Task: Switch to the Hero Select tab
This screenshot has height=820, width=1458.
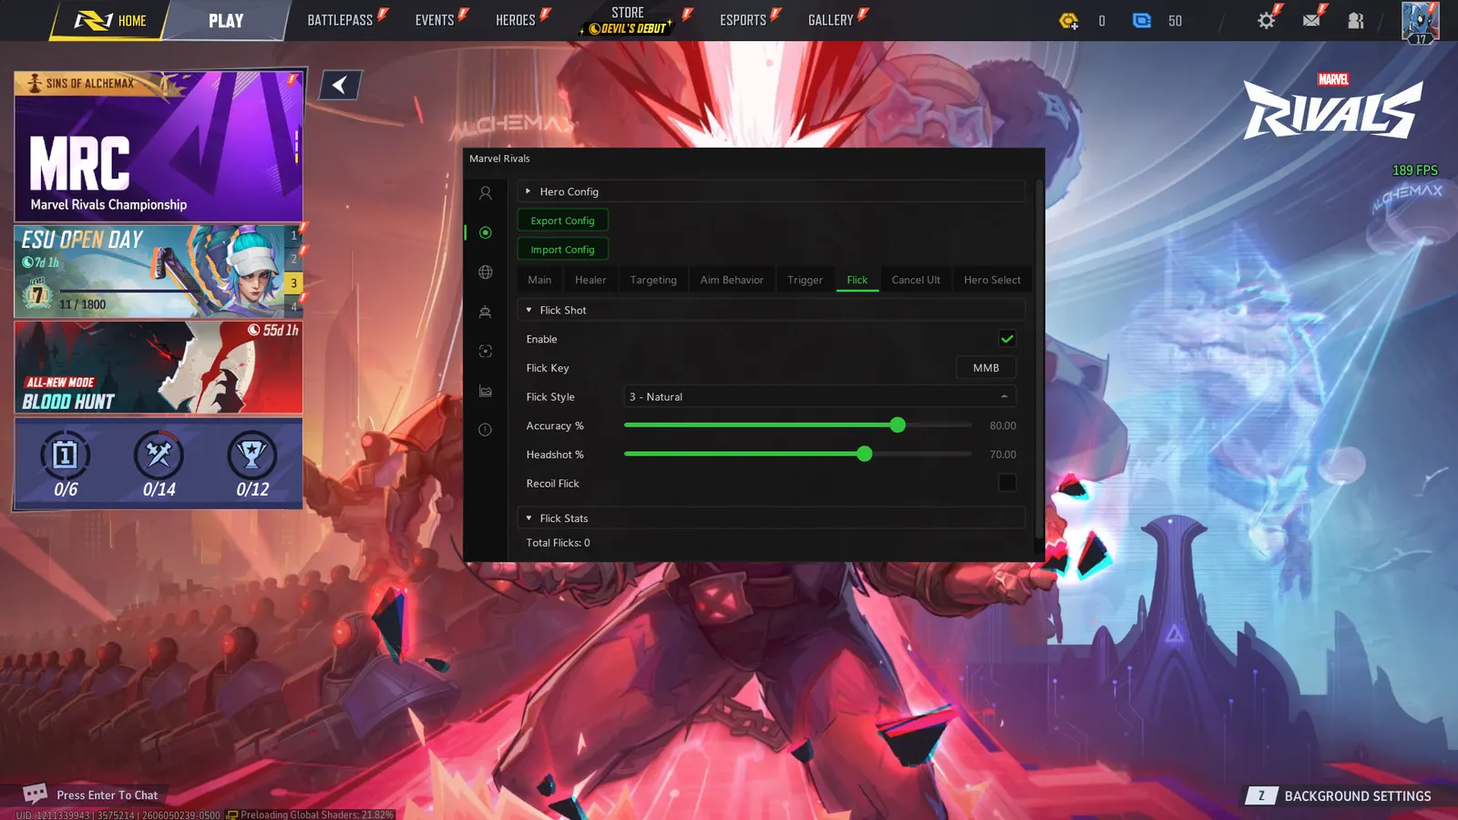Action: pyautogui.click(x=992, y=280)
